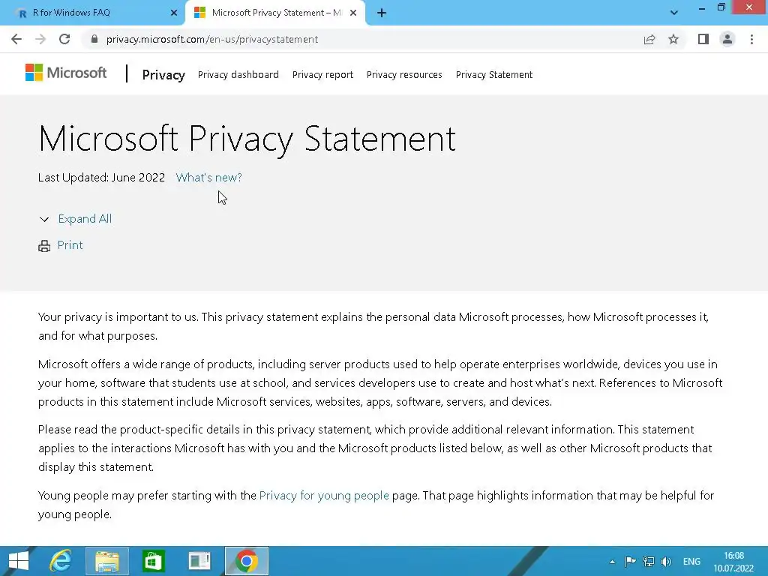Show hidden system tray icons
The image size is (768, 576).
[612, 562]
